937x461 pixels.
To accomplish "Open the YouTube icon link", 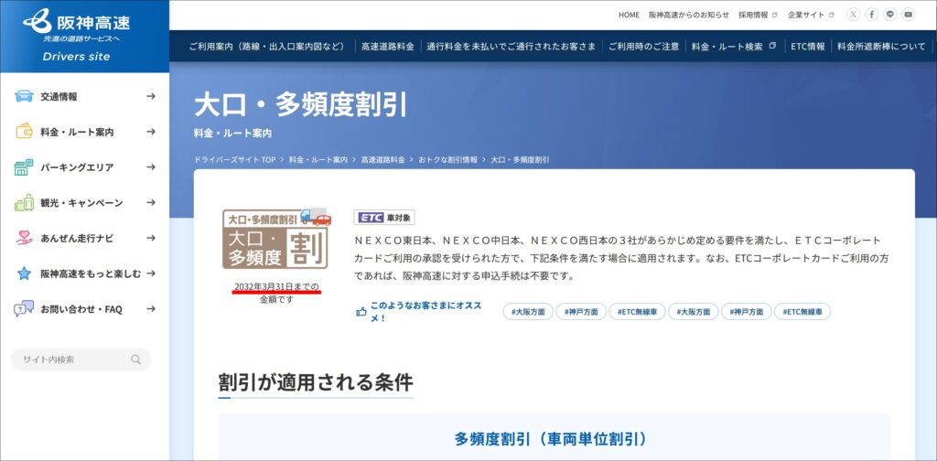I will coord(908,15).
